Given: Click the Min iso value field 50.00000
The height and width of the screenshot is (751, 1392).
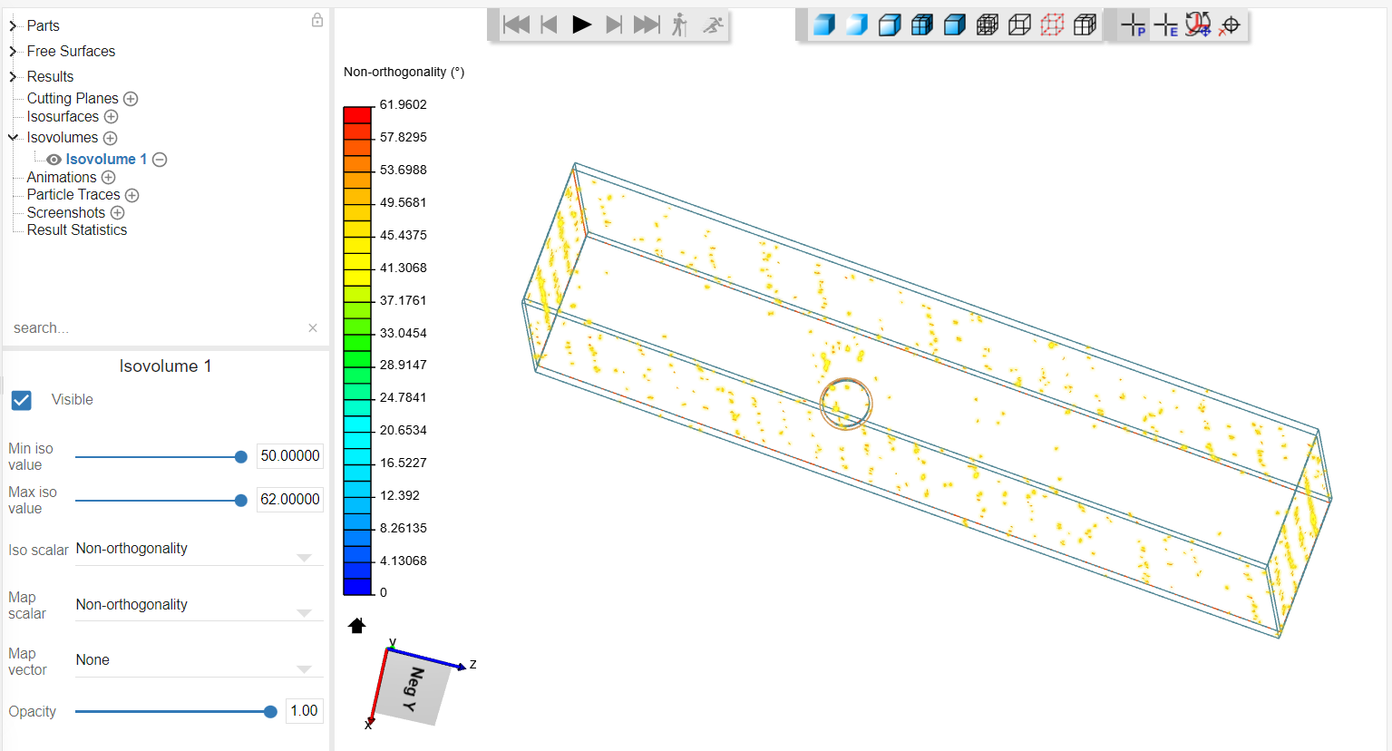Looking at the screenshot, I should (x=290, y=456).
